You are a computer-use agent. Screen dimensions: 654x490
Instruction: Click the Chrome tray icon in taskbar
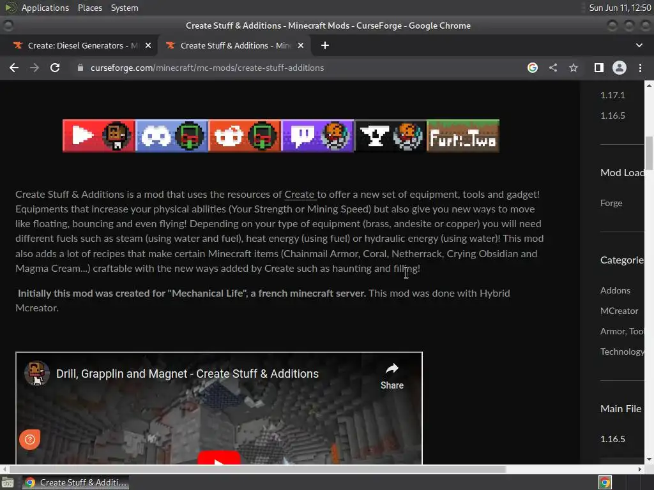(x=605, y=482)
